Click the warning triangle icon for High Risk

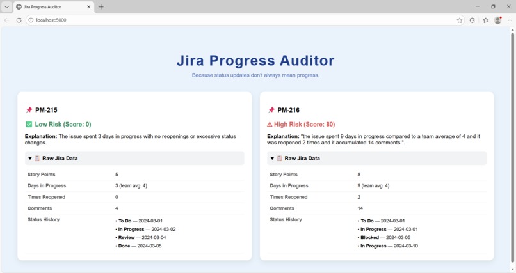[270, 125]
